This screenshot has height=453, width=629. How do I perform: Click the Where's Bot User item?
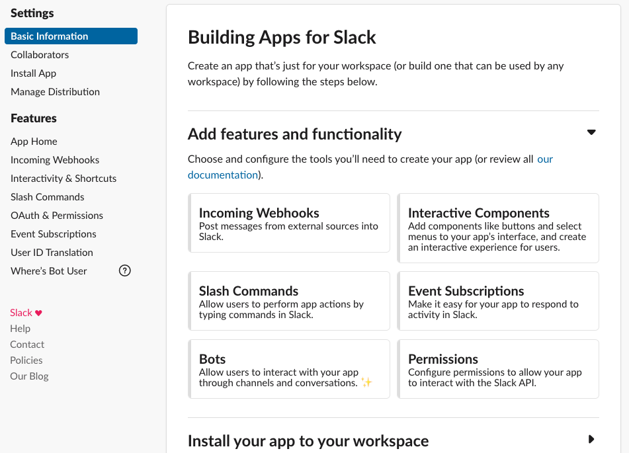(49, 271)
